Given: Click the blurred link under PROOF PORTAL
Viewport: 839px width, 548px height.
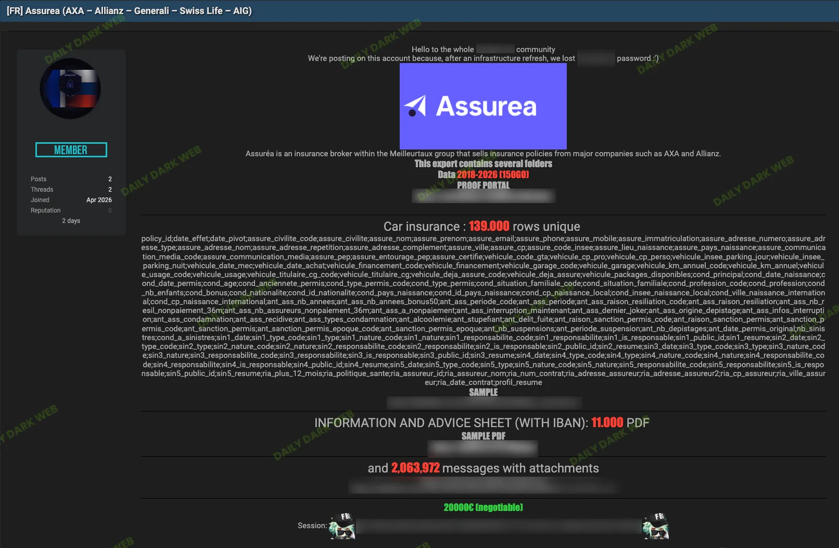Looking at the screenshot, I should [483, 196].
